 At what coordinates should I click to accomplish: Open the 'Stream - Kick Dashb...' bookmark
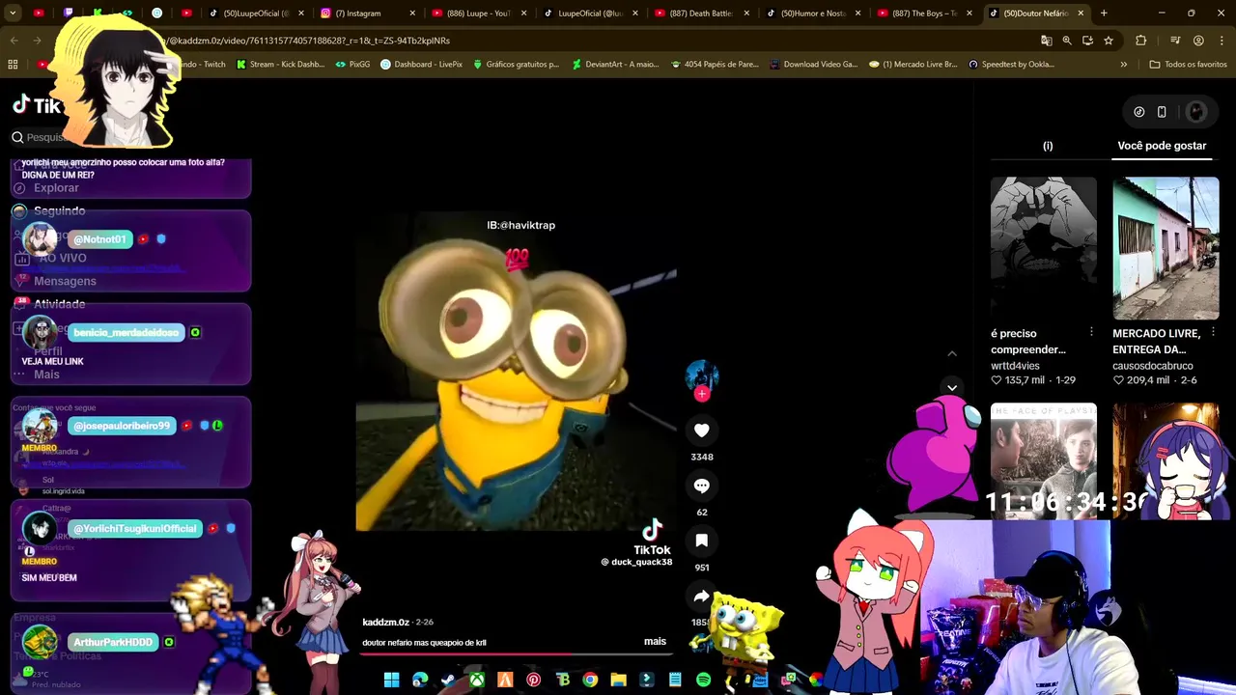pyautogui.click(x=280, y=65)
